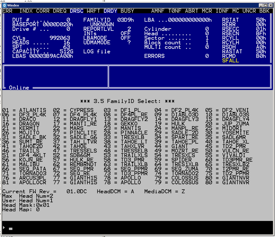This screenshot has height=237, width=276.
Task: Select family entry 05 = DF2_VENI
Action: [227, 110]
